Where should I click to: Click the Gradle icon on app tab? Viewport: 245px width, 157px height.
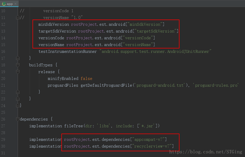[4, 4]
